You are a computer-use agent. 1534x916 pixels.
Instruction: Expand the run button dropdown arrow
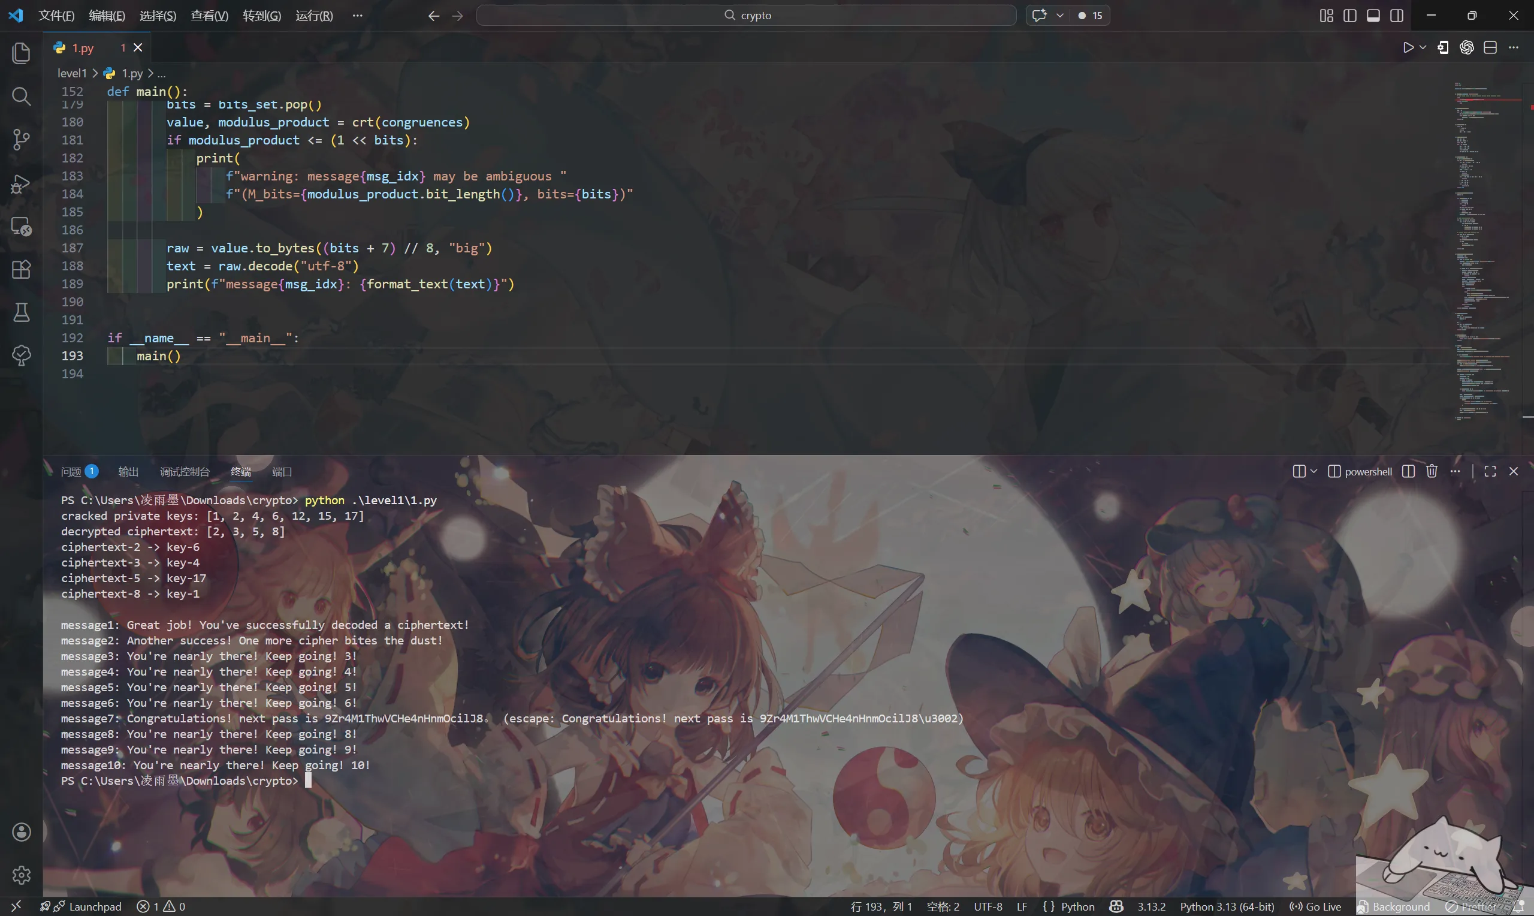[x=1423, y=47]
